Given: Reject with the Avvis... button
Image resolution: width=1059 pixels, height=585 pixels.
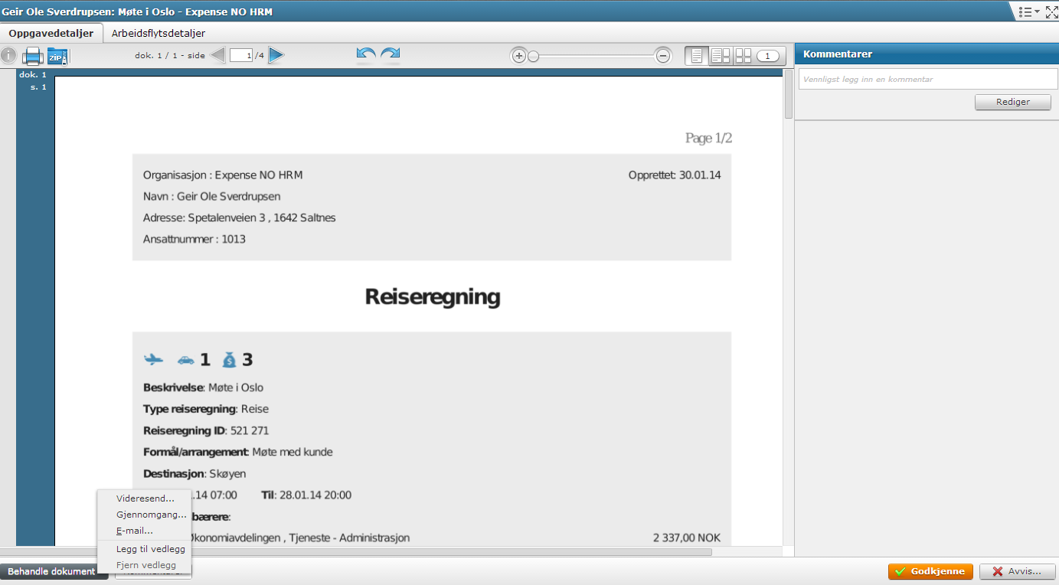Looking at the screenshot, I should coord(1018,571).
